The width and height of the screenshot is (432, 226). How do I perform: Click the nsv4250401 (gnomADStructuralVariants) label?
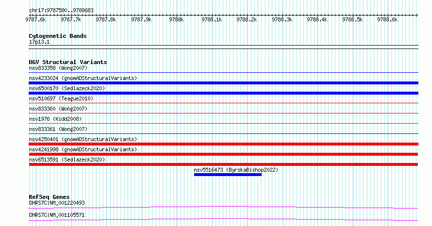pyautogui.click(x=83, y=139)
